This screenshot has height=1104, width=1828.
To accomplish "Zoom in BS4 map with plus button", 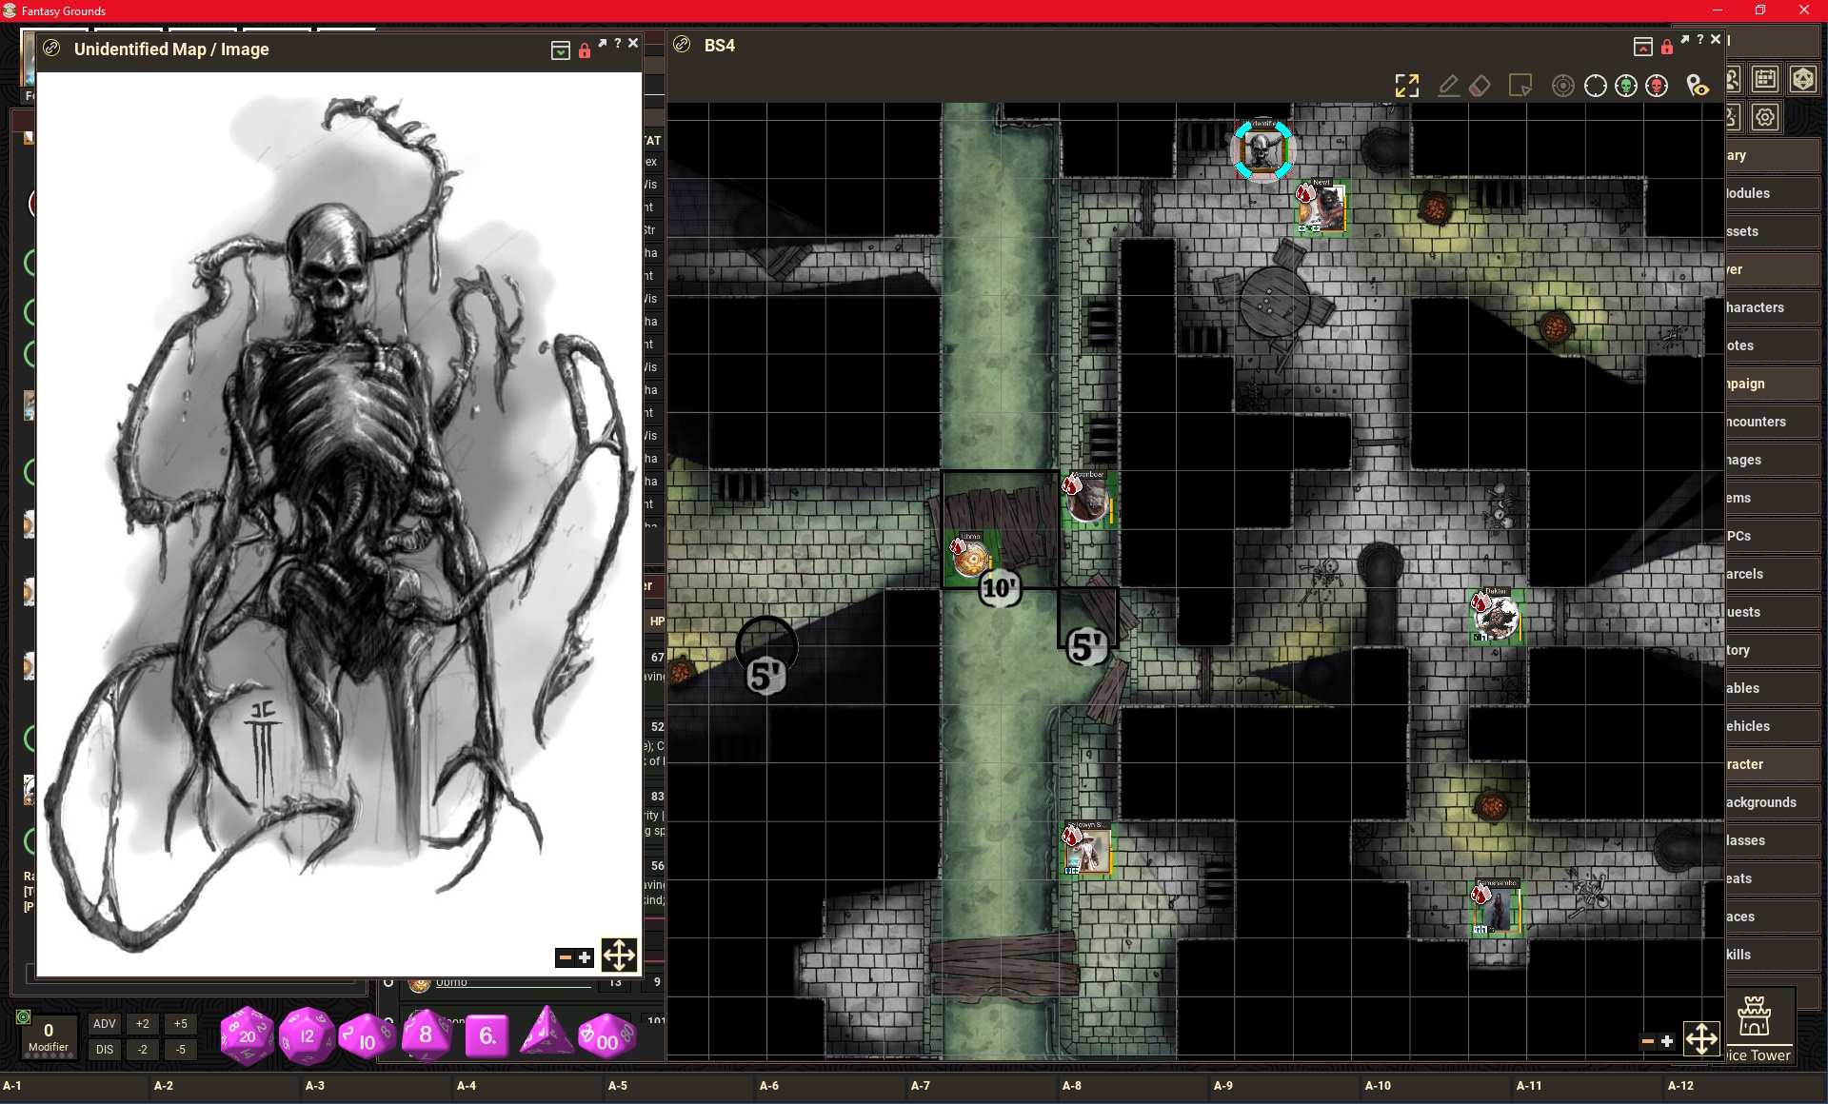I will 1667,1041.
